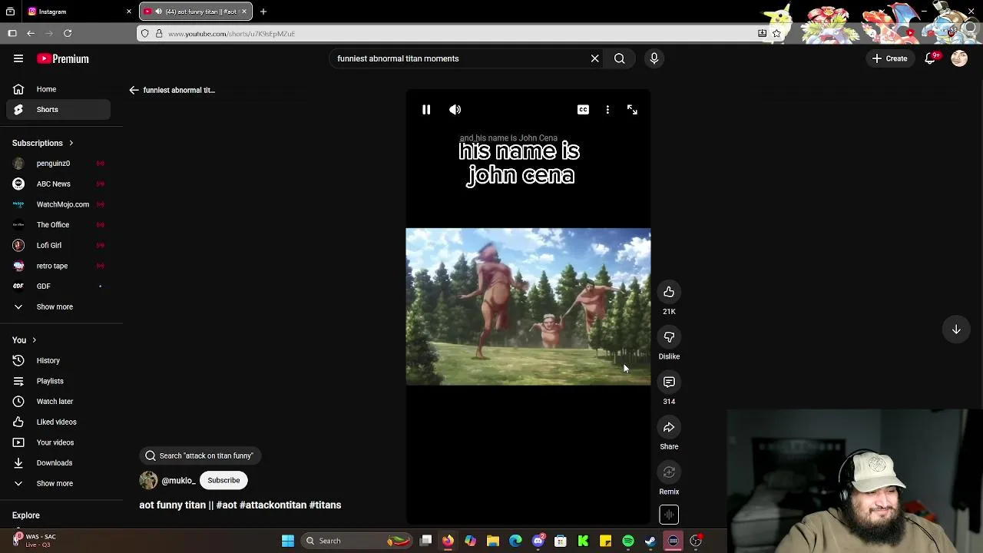Subscribe to @muklo_ channel

click(x=223, y=481)
